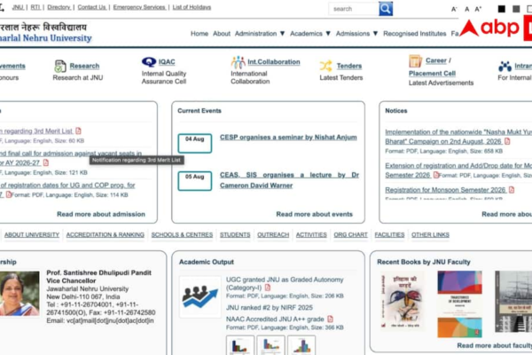Switch to STUDENTS tab
Screen dimensions: 532x355
(235, 234)
